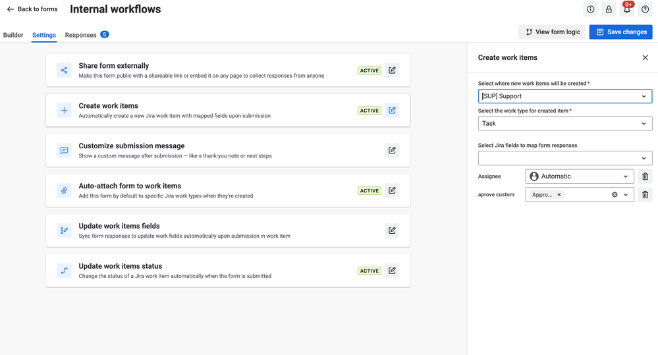The image size is (658, 355).
Task: Open the [SUP] Support project dropdown
Action: click(x=565, y=96)
